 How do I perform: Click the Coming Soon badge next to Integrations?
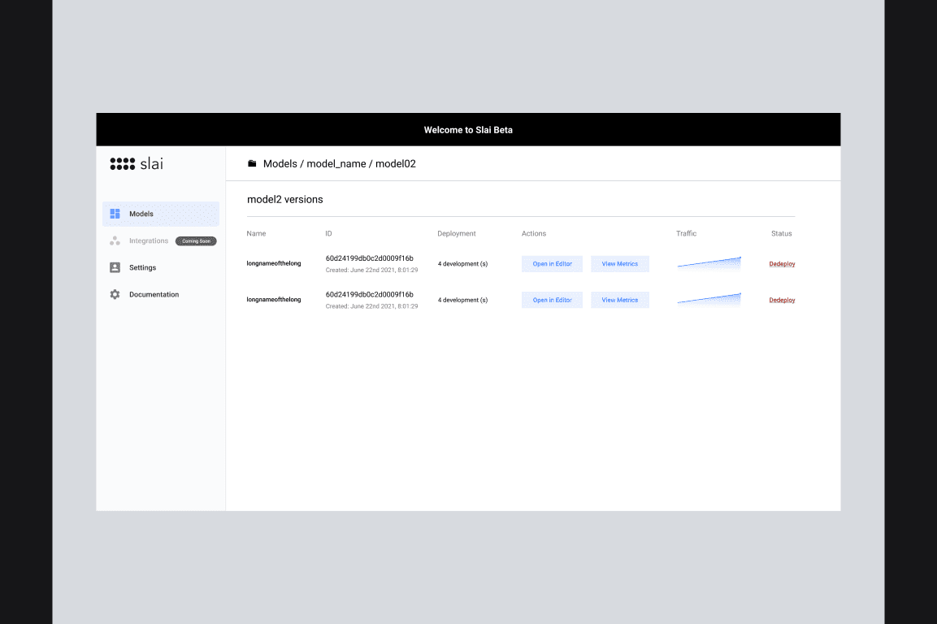(x=196, y=240)
